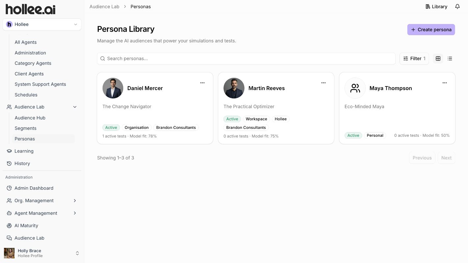The height and width of the screenshot is (263, 468).
Task: Go to Previous page of personas
Action: pyautogui.click(x=422, y=158)
